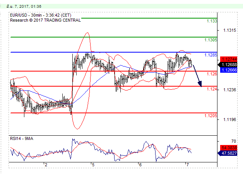This screenshot has width=243, height=174.
Task: Click the price axis value 1.1315
Action: click(x=229, y=30)
